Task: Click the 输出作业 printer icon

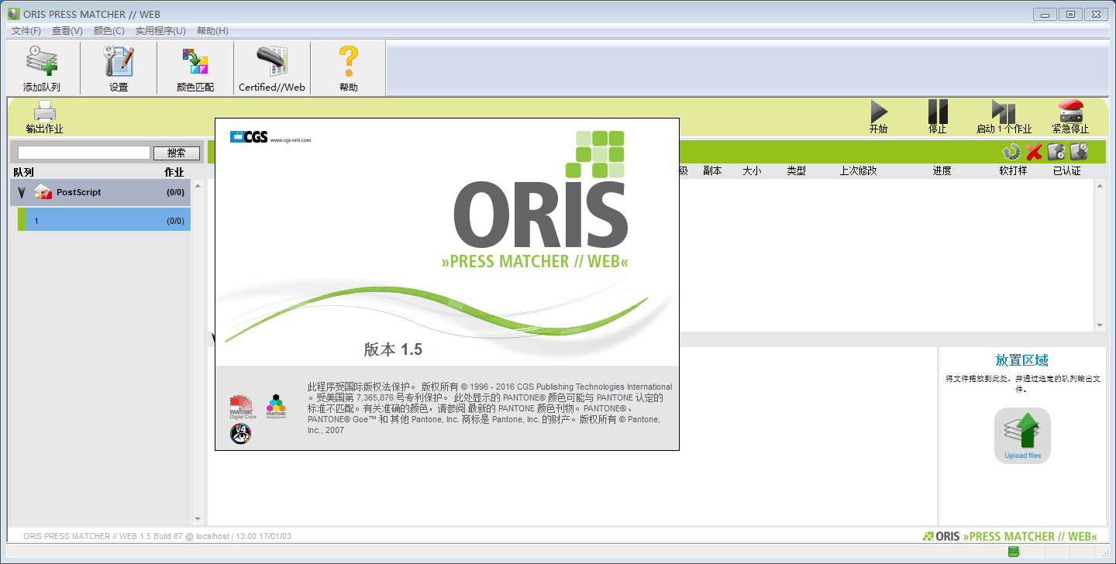Action: coord(44,112)
